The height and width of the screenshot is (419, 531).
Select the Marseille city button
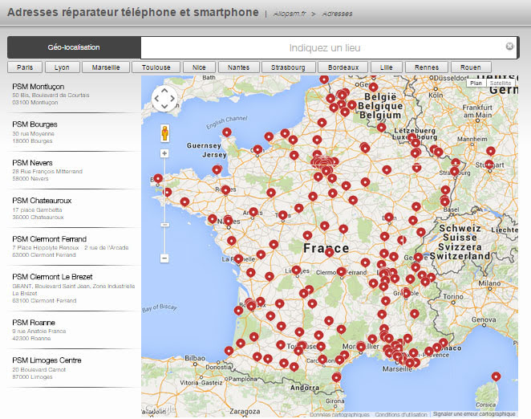click(106, 67)
